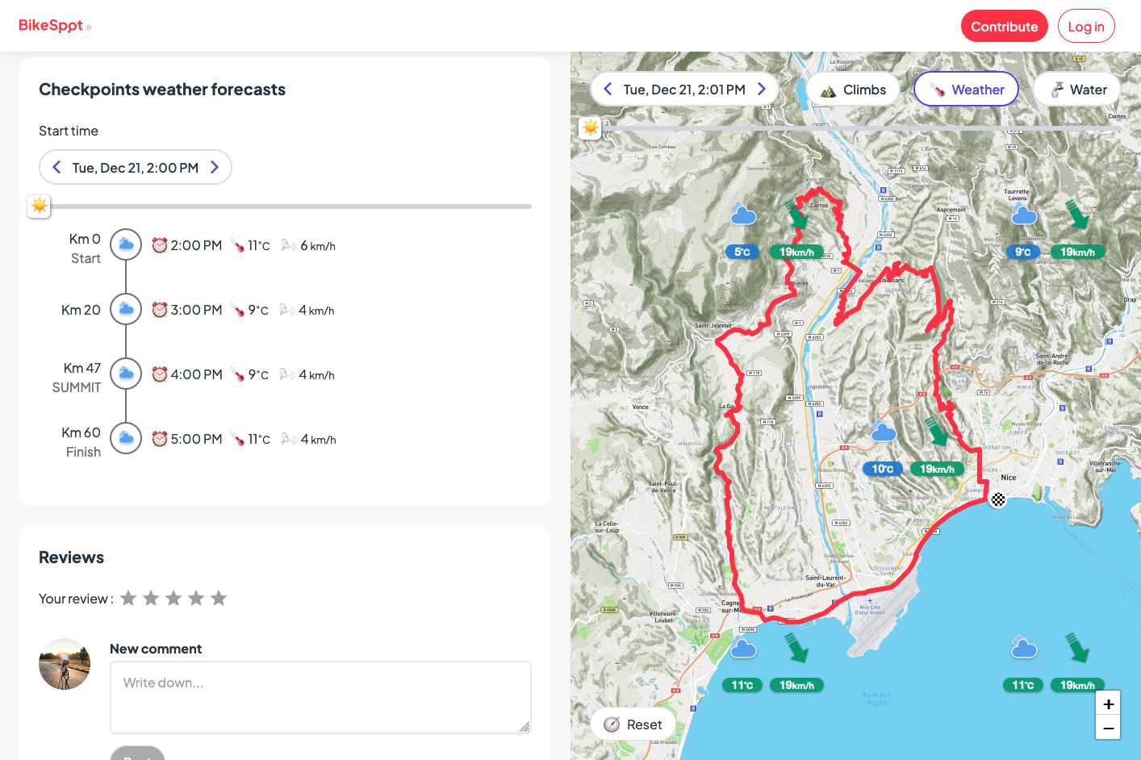
Task: Advance map time with right chevron
Action: (x=761, y=89)
